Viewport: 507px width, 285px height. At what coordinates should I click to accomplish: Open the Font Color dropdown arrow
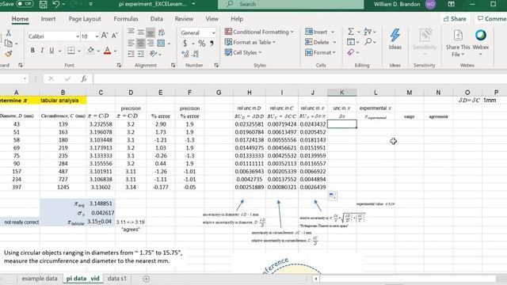(x=115, y=51)
